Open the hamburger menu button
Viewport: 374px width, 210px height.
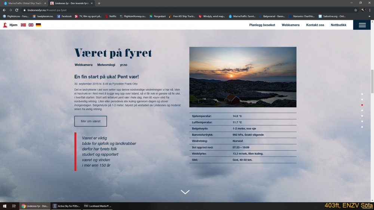(362, 25)
